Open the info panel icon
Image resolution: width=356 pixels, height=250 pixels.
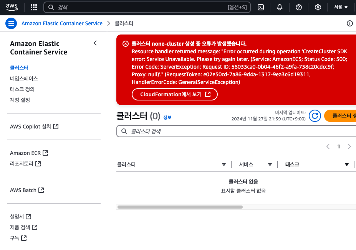coord(349,23)
